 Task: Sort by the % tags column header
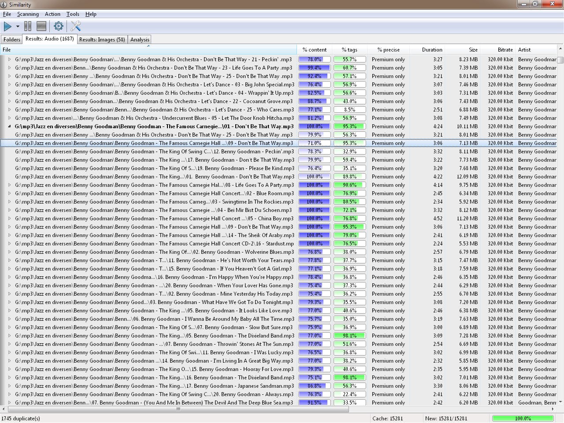point(349,50)
